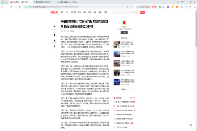
Task: Click the red search icon on Toutiao
Action: click(136, 12)
